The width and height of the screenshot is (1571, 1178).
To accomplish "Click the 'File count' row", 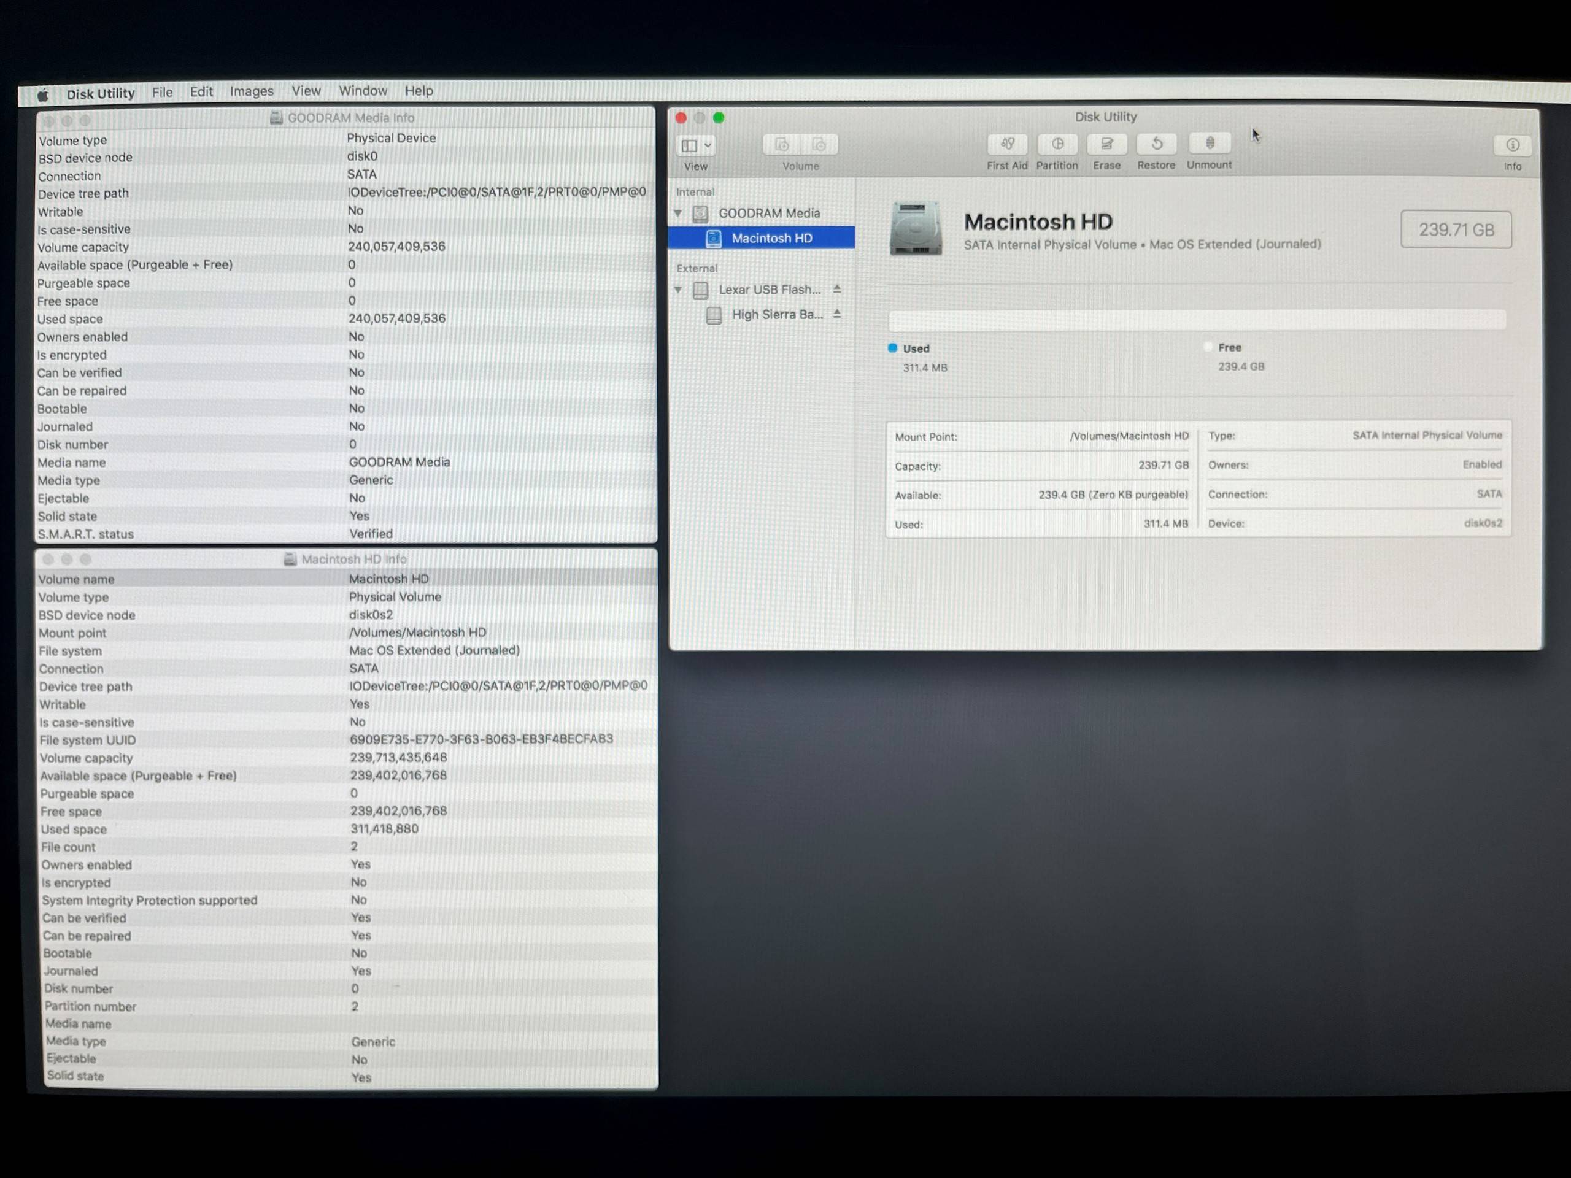I will (349, 847).
